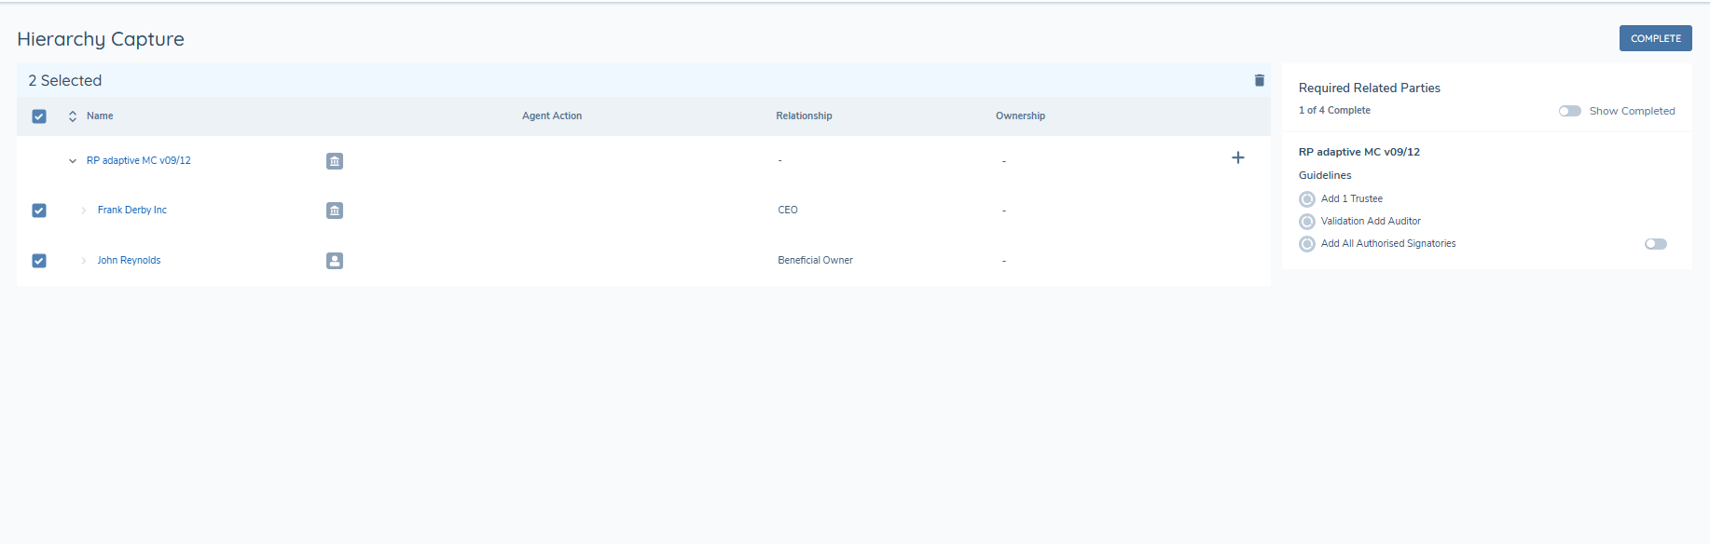Uncheck the select-all header checkbox

click(39, 116)
